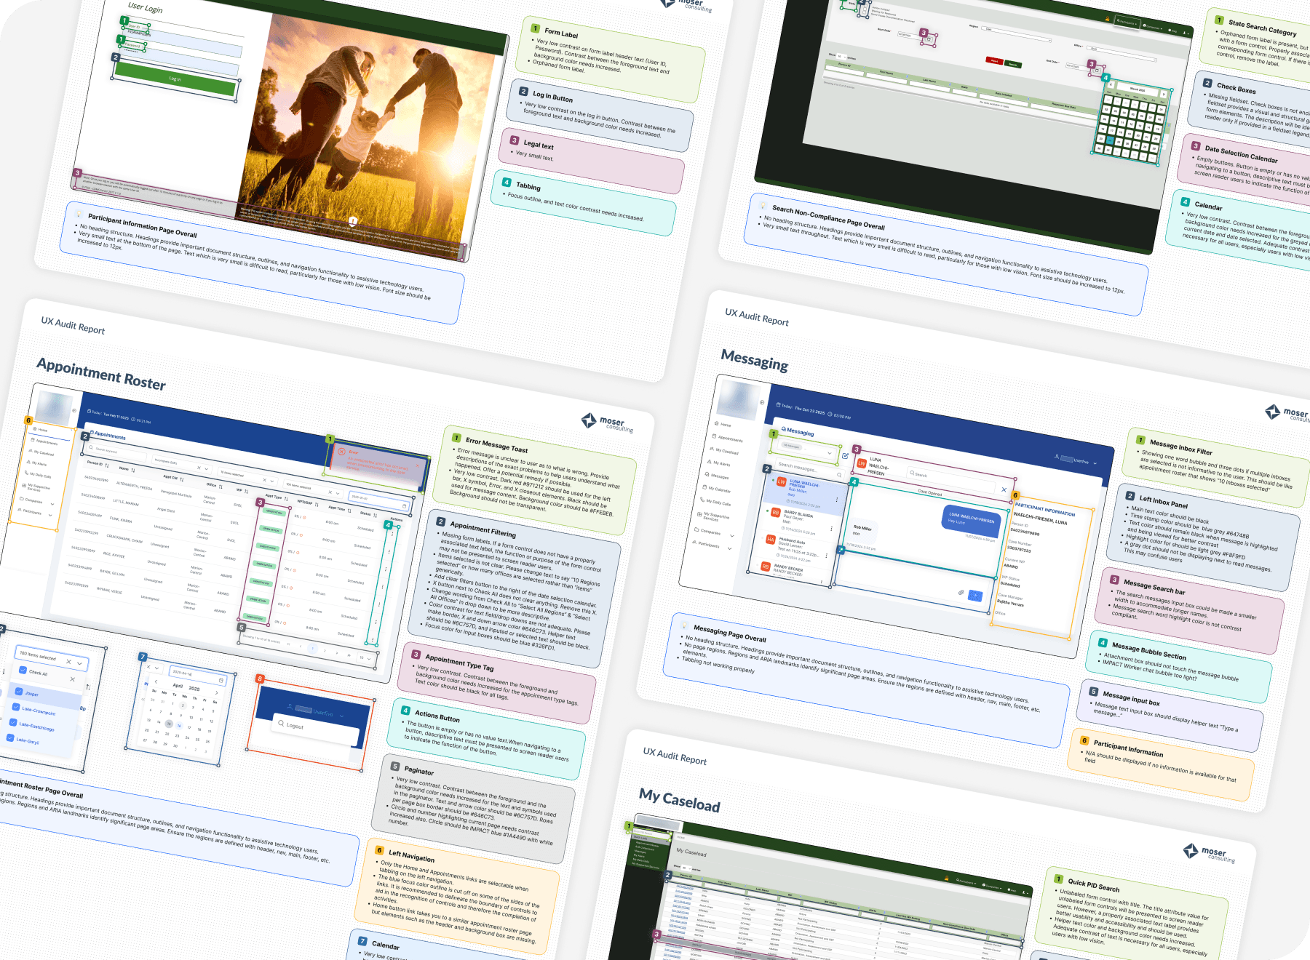
Task: Toggle the Jasper checkbox
Action: click(19, 692)
